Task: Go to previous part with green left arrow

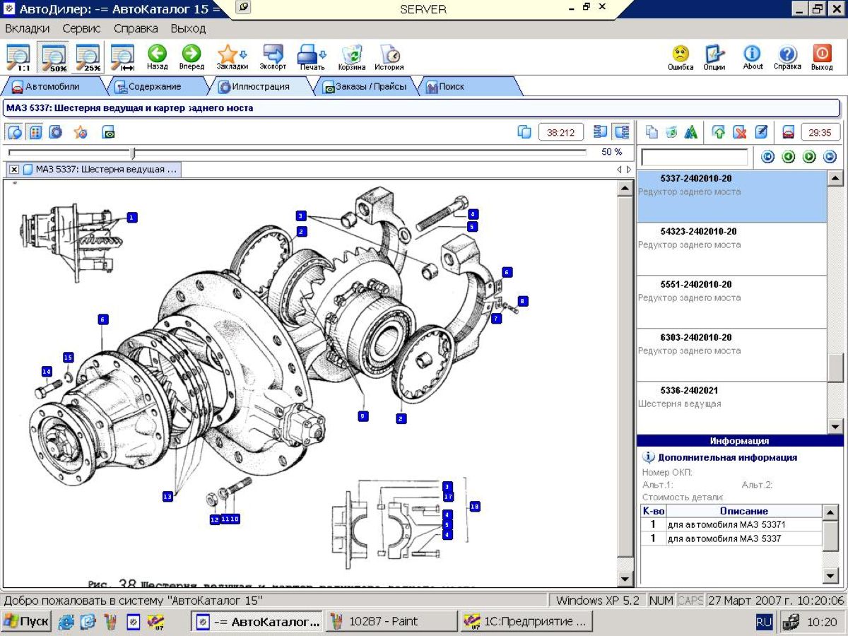Action: (x=789, y=157)
